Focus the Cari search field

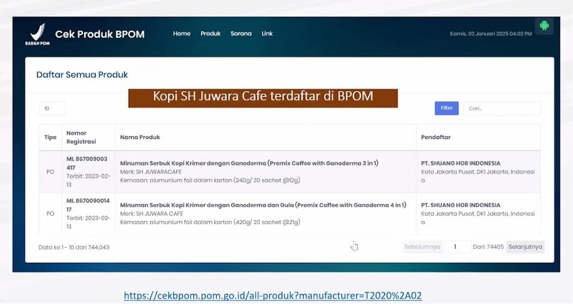tap(502, 108)
